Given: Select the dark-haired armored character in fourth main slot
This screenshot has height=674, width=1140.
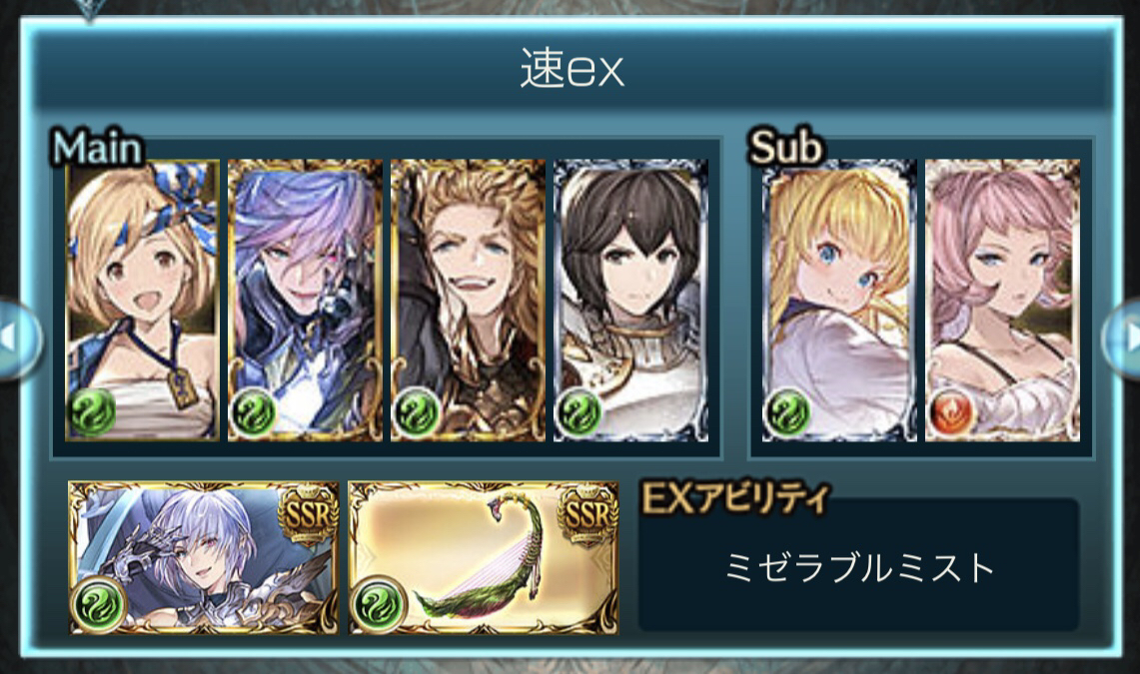Looking at the screenshot, I should point(630,300).
